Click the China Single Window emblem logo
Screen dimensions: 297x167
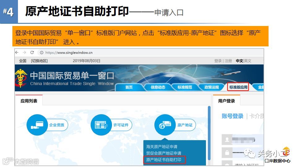[x=21, y=78]
